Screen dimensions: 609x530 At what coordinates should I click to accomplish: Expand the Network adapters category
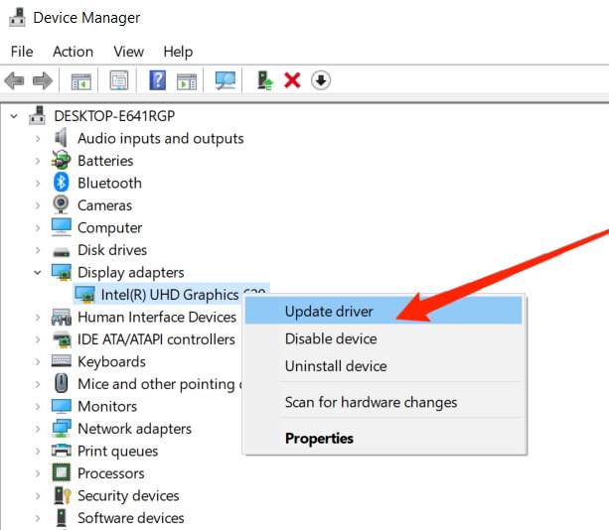38,429
